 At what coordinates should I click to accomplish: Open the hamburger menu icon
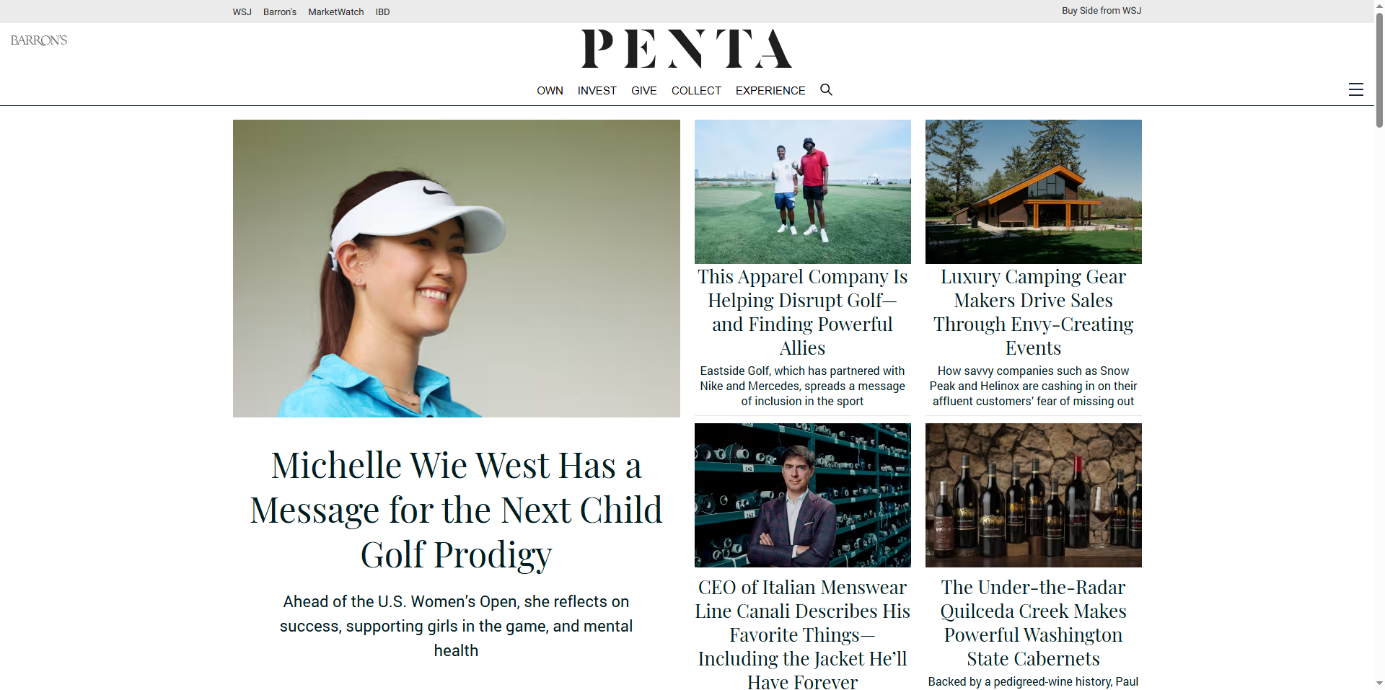click(x=1355, y=89)
